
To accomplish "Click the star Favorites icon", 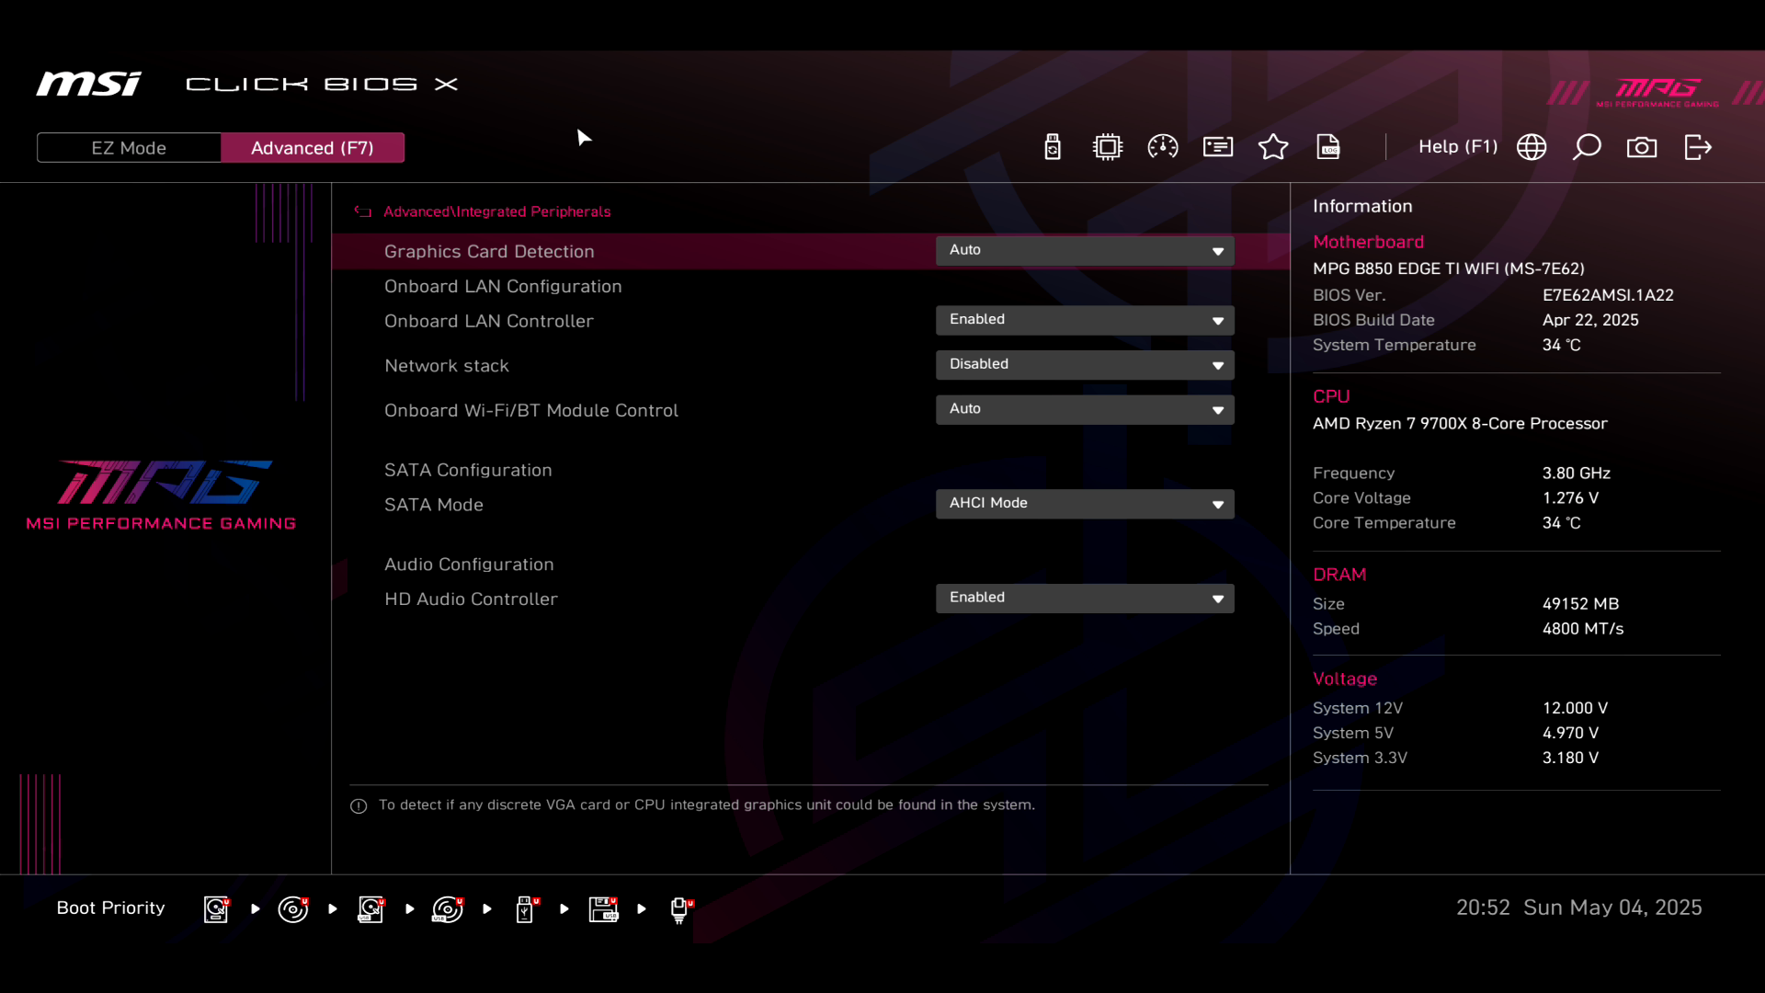I will point(1273,147).
